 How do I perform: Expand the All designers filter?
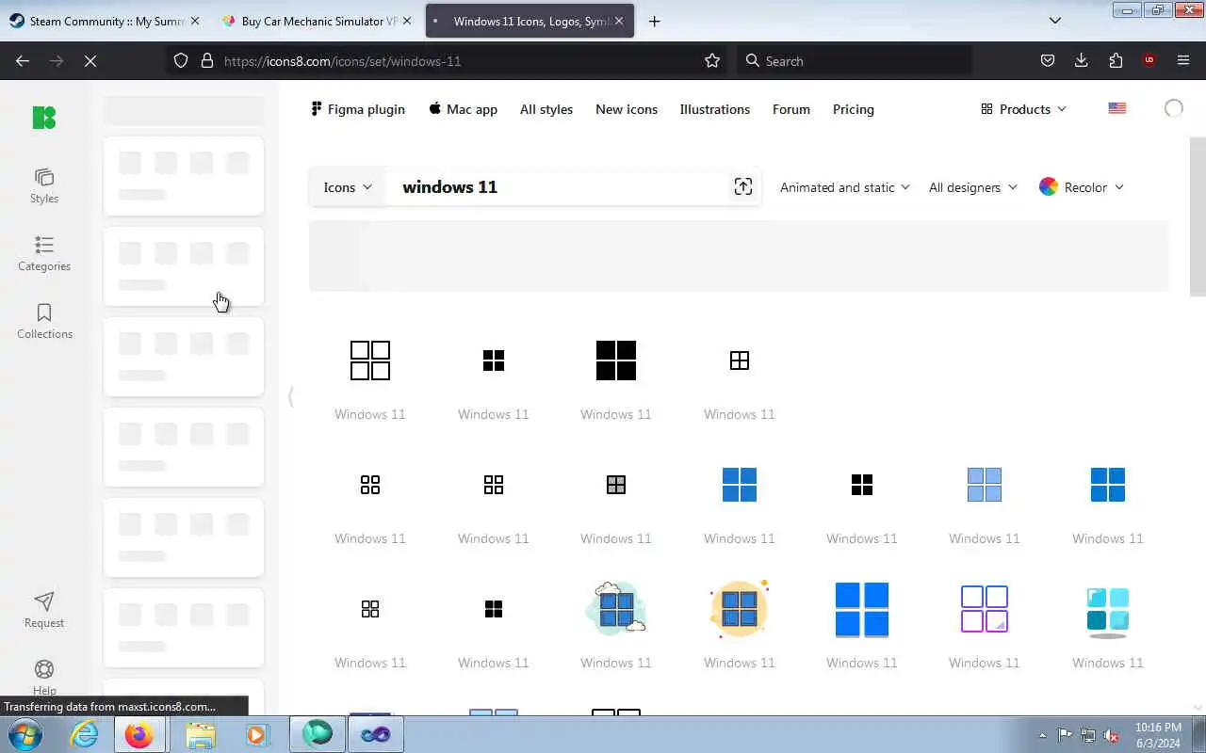973,187
